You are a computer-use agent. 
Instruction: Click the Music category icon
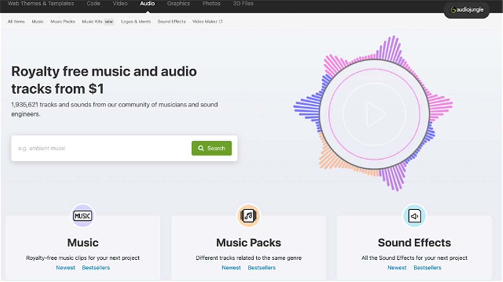[83, 216]
